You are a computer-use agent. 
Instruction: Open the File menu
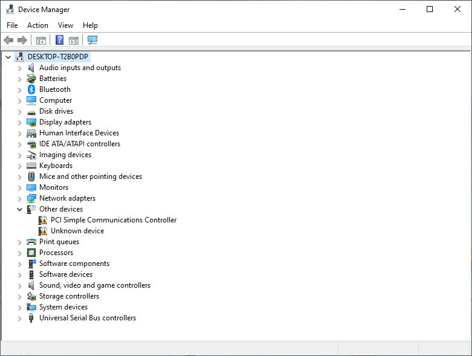(12, 25)
